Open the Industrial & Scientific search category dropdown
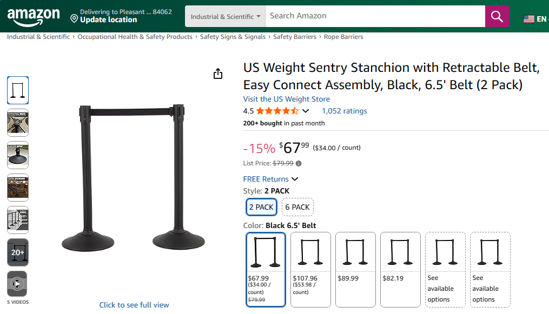This screenshot has height=314, width=549. (226, 16)
